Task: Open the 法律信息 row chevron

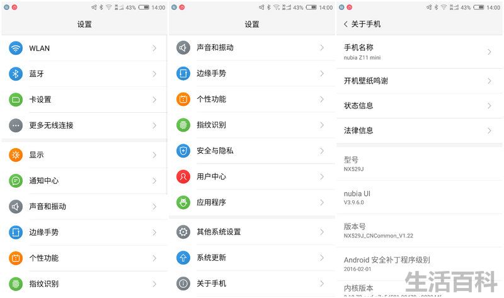Action: tap(490, 130)
